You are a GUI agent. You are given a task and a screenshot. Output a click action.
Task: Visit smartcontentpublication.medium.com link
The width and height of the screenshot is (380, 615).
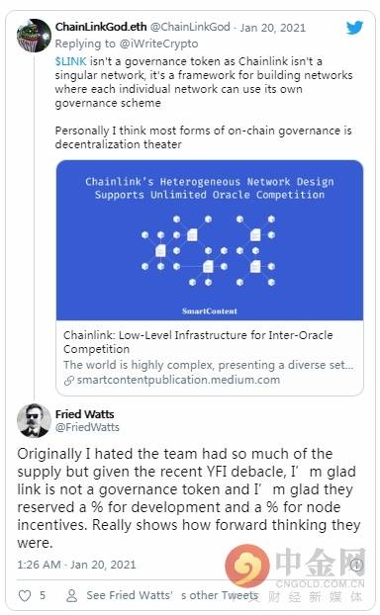(x=178, y=380)
